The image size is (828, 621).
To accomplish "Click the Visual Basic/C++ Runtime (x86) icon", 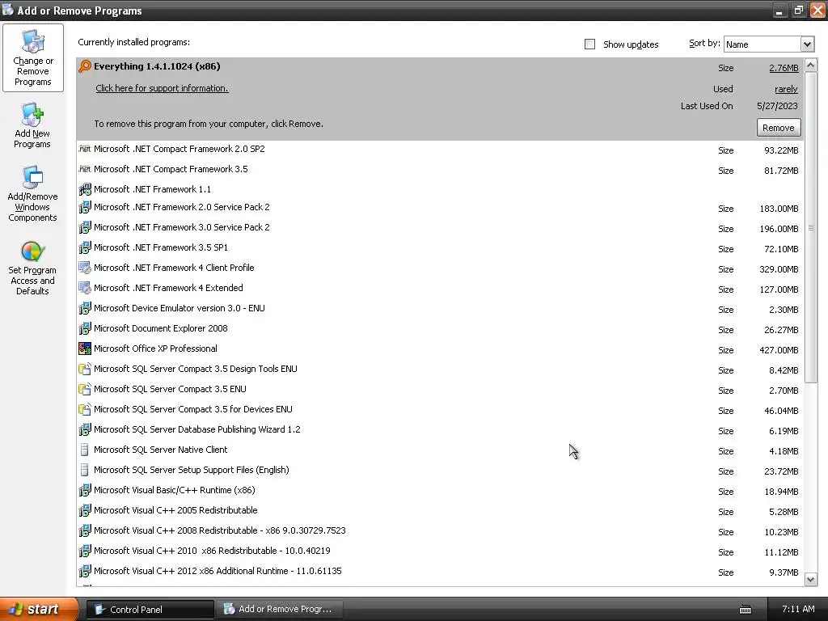I will (84, 490).
